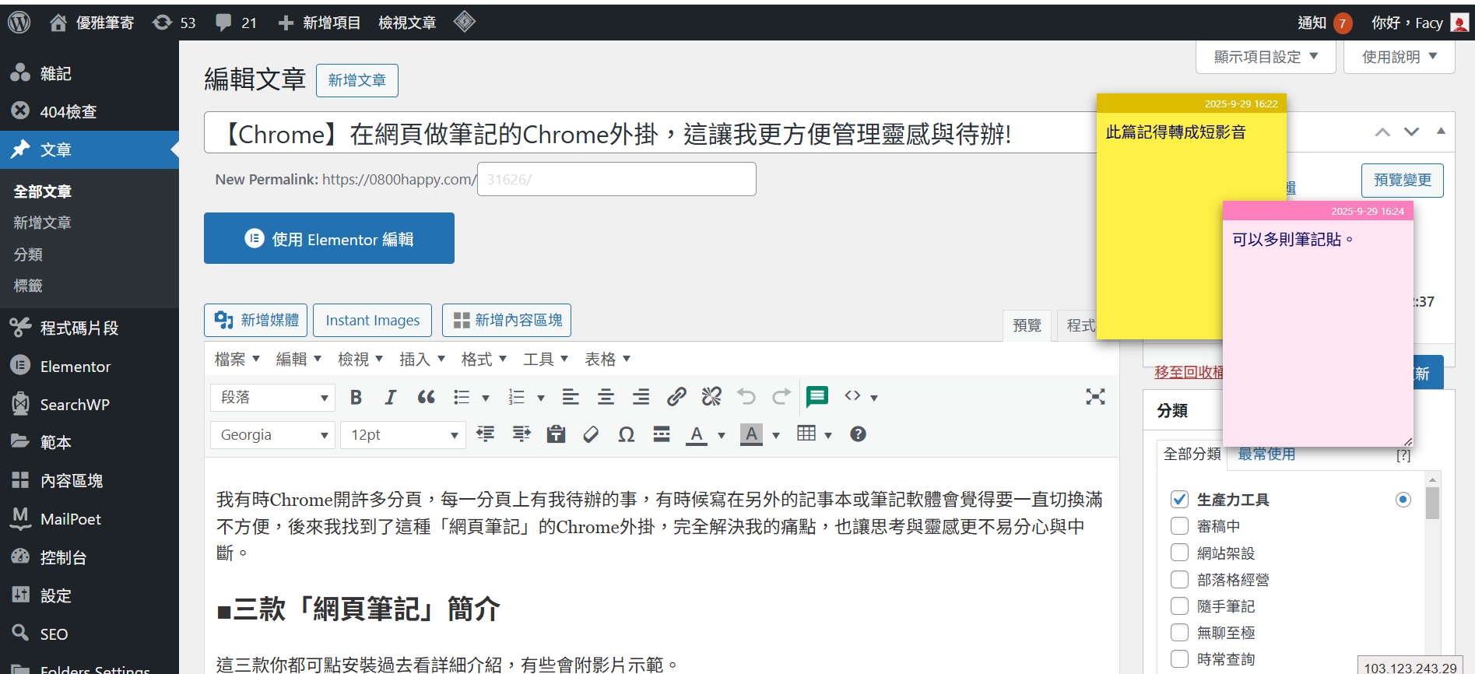Open the 檔案 editor menu
Image resolution: width=1475 pixels, height=674 pixels.
[237, 359]
